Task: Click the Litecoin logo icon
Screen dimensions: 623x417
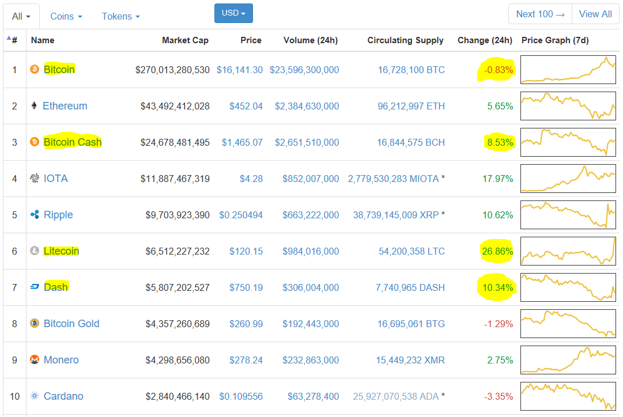Action: (x=35, y=251)
